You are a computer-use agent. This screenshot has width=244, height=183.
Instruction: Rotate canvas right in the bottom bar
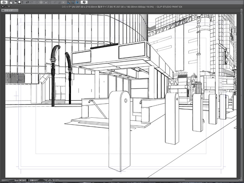pos(51,180)
